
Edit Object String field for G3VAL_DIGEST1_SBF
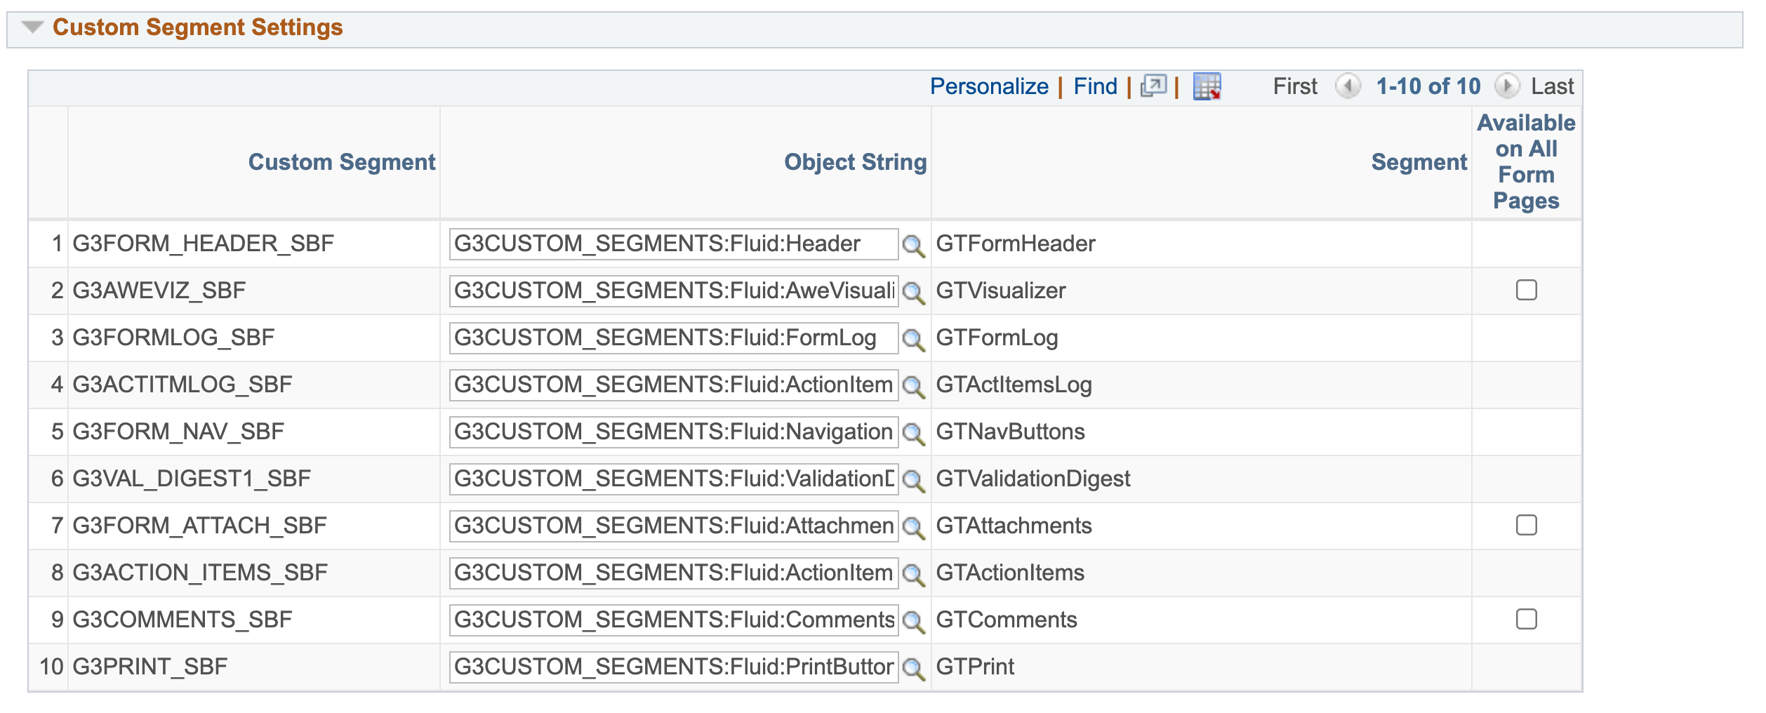[x=674, y=479]
